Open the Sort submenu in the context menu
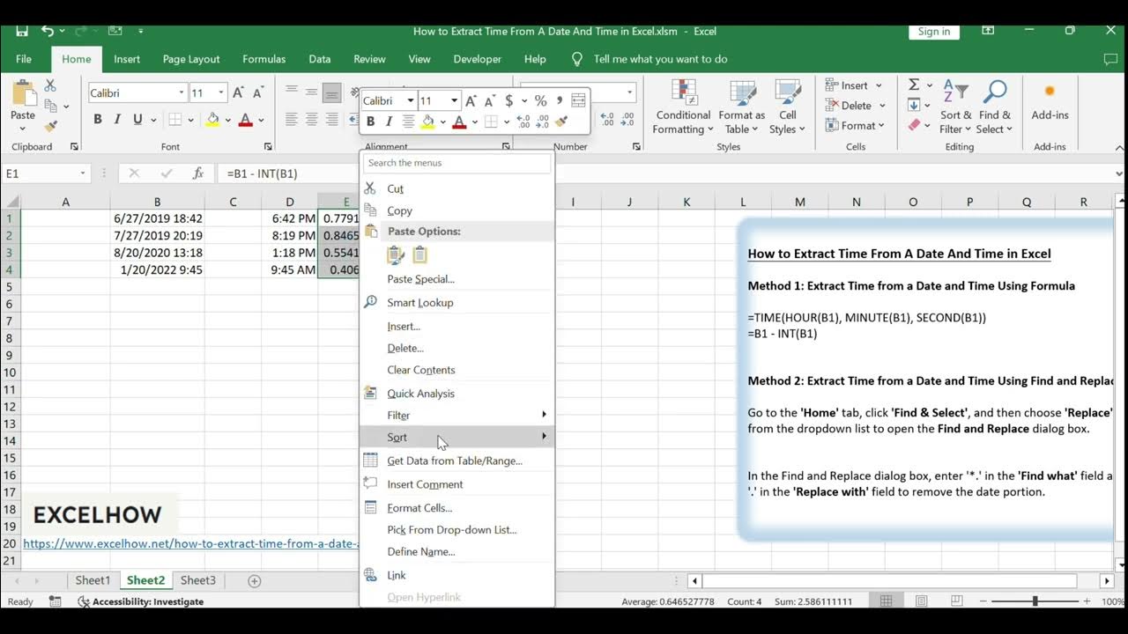 click(x=457, y=437)
